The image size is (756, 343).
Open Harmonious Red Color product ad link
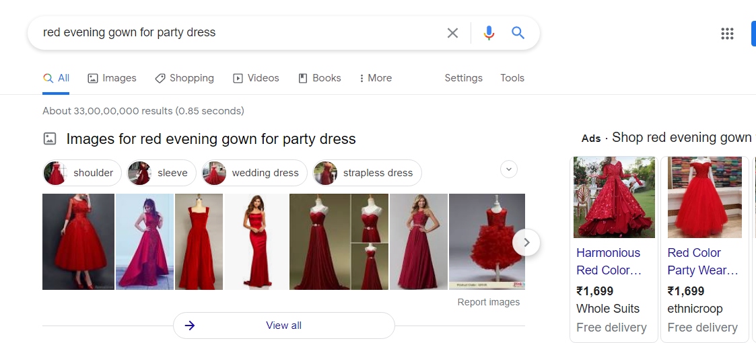pos(609,262)
